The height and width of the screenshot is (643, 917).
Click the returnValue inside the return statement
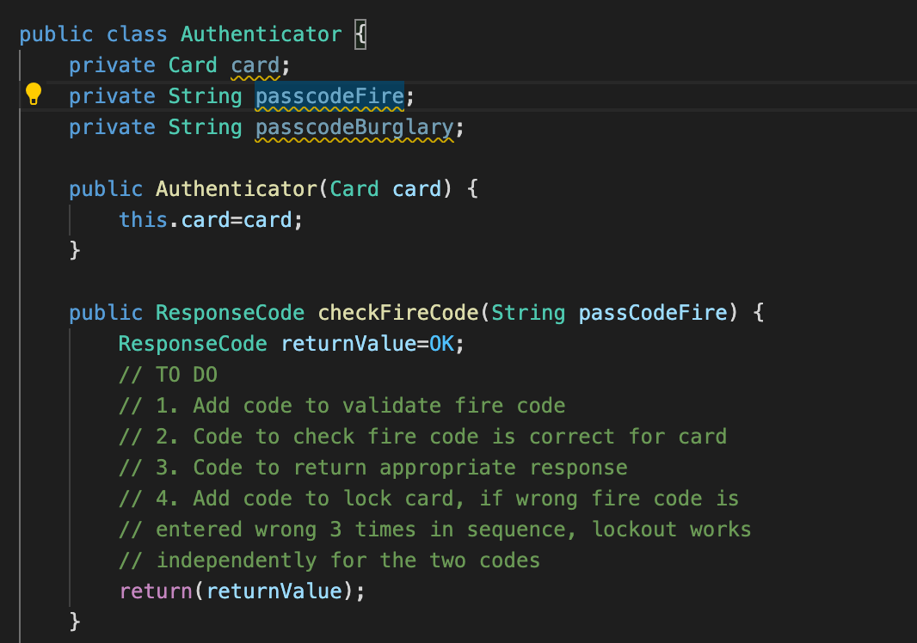tap(274, 591)
